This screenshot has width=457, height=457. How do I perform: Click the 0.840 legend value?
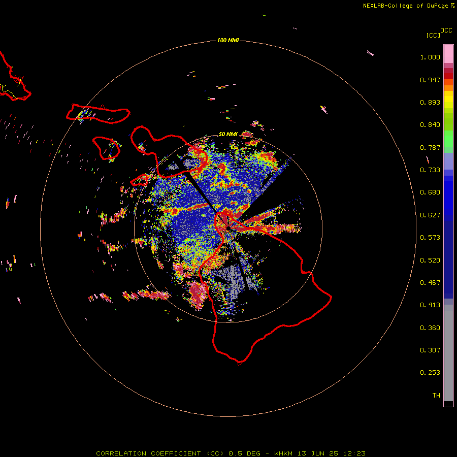coord(430,125)
